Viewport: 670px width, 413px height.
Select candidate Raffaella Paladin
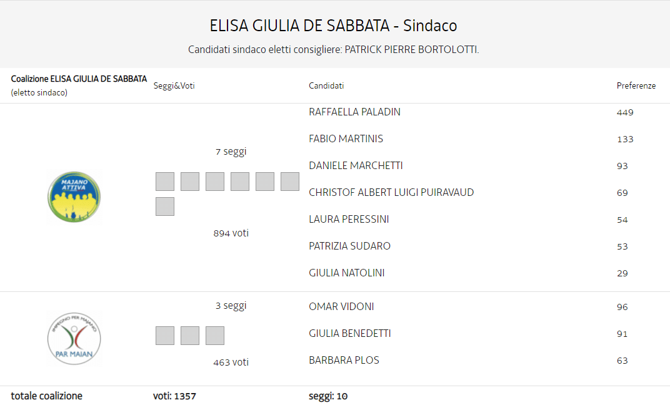coord(354,112)
